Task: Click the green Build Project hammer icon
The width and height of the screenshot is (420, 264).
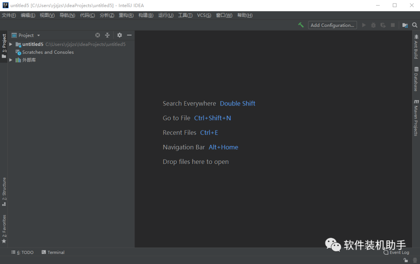Action: click(301, 25)
